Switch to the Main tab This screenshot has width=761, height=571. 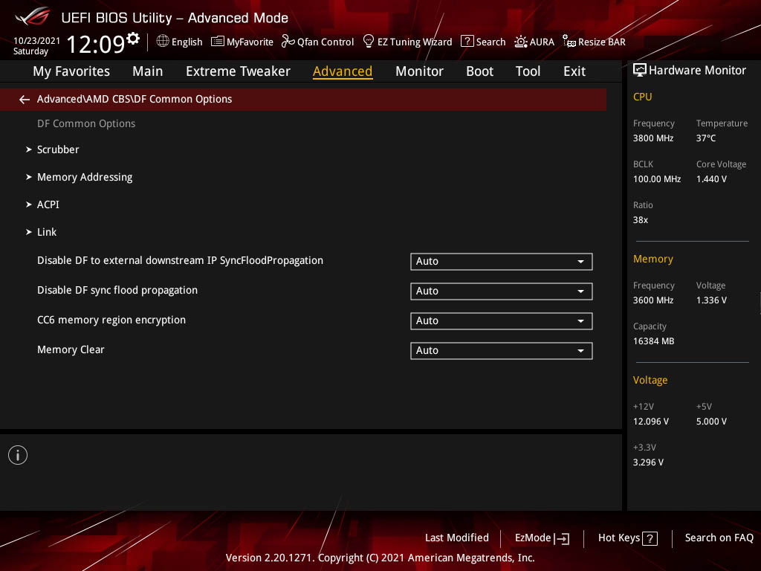(148, 71)
